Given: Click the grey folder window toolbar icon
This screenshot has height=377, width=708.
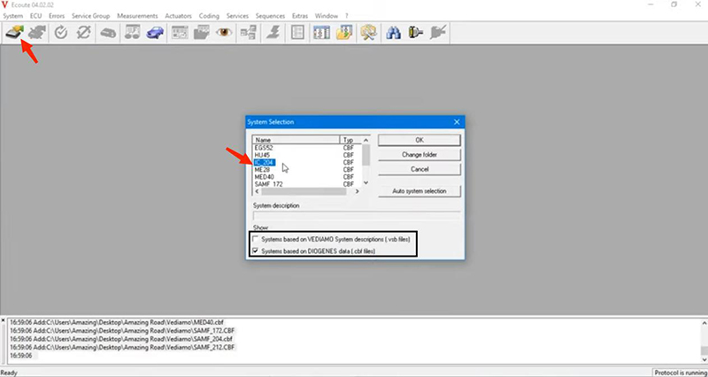Looking at the screenshot, I should coord(202,33).
